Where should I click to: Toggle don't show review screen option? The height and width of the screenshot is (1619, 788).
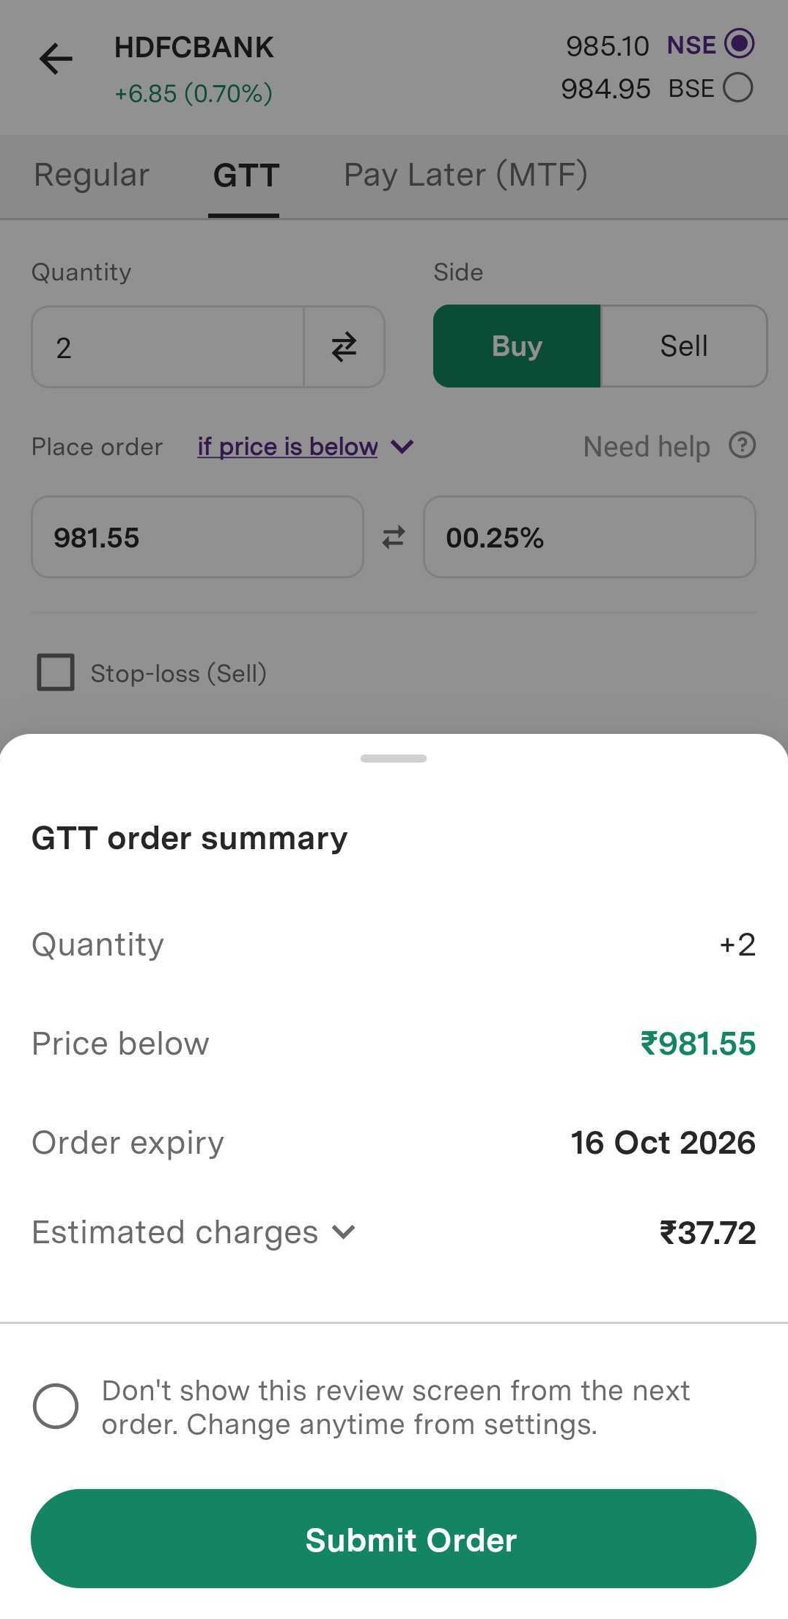pyautogui.click(x=56, y=1406)
